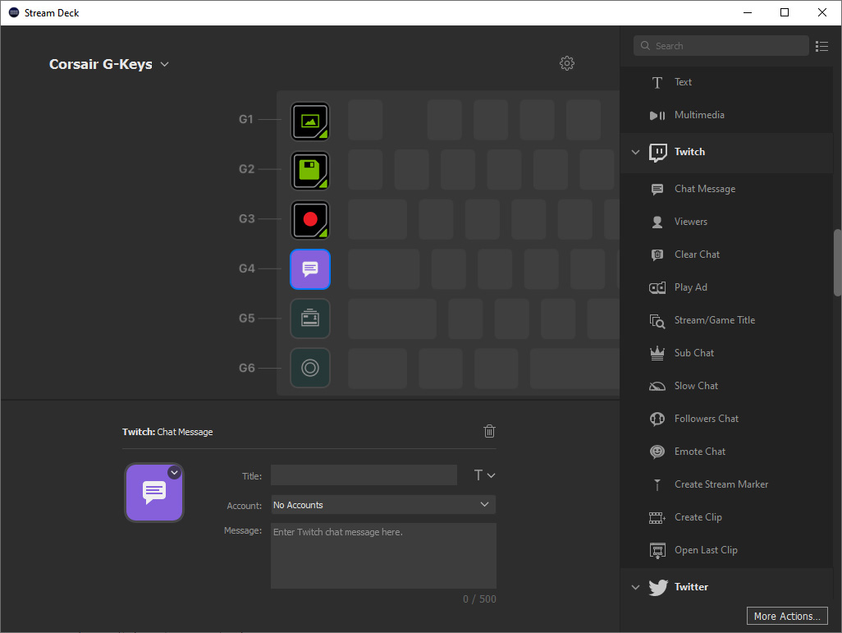The height and width of the screenshot is (633, 842).
Task: Select the Multimedia action label
Action: coord(699,114)
